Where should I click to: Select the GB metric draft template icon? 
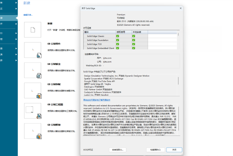click(x=32, y=111)
